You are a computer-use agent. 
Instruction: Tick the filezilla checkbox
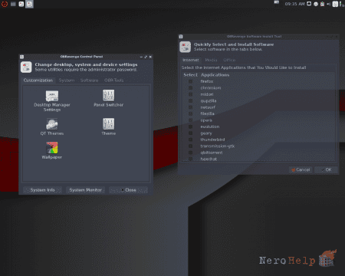[x=190, y=113]
